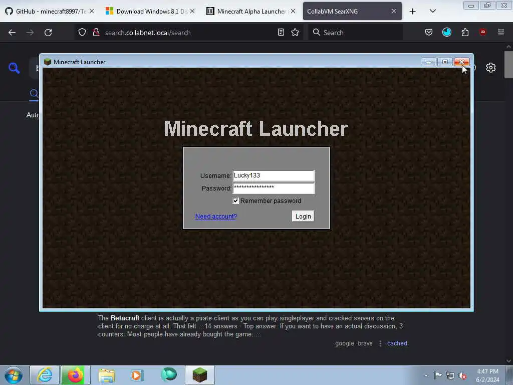Screen dimensions: 513x385
Task: Click the page vertical scrollbar thumb
Action: pos(508,65)
